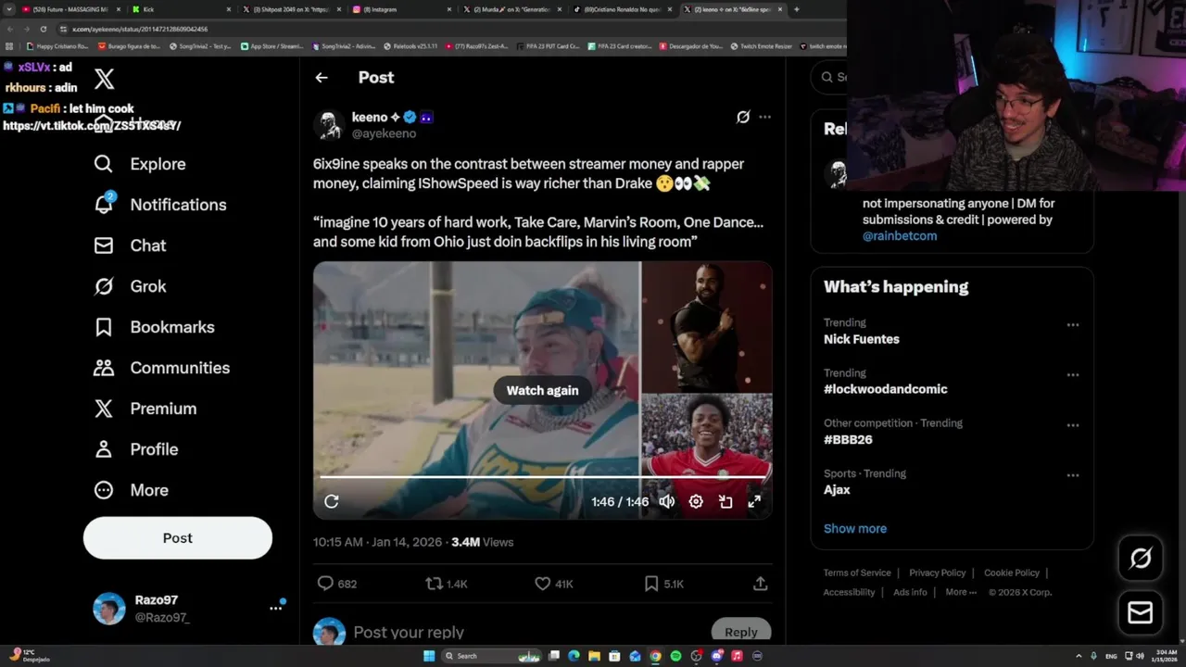Like the post with 41K likes
The width and height of the screenshot is (1186, 667).
[554, 584]
